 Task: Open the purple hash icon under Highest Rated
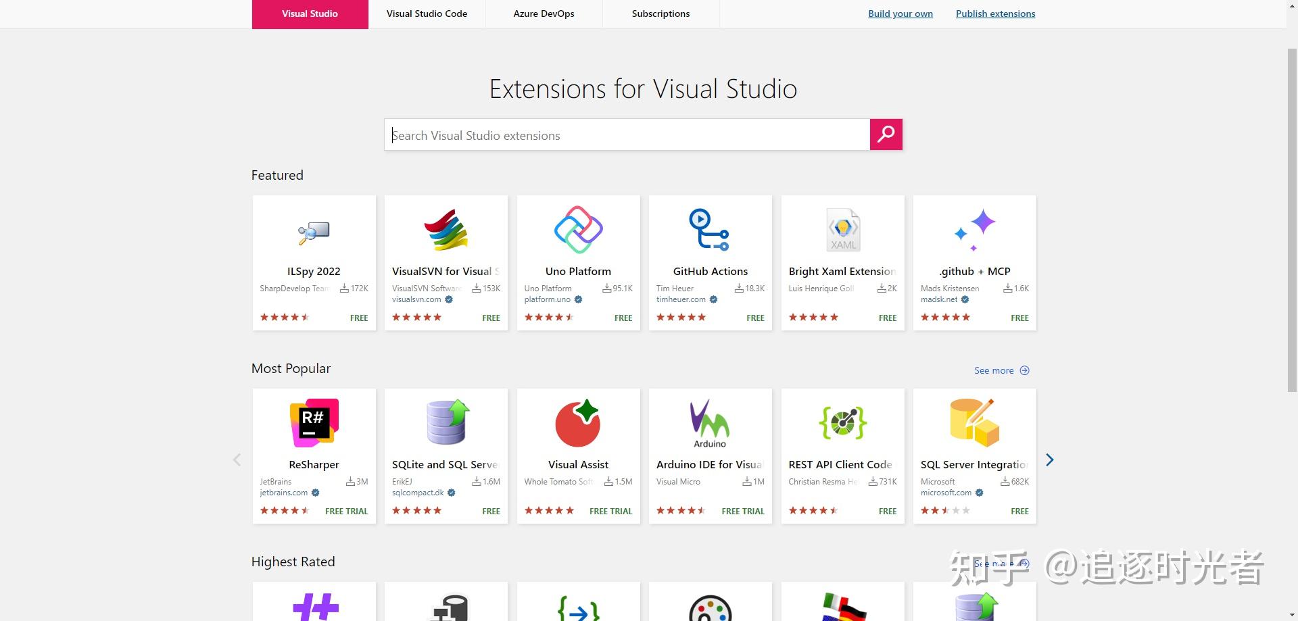(x=315, y=607)
